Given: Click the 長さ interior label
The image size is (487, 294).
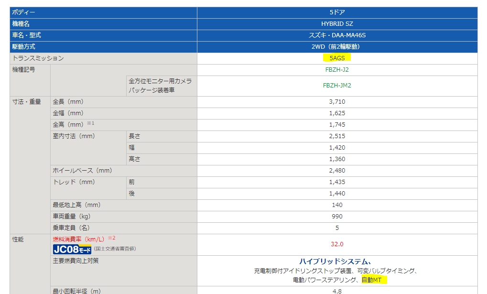Looking at the screenshot, I should (x=134, y=136).
